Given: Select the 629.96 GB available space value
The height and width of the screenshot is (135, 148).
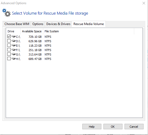Looking at the screenshot, I should 35,41.
